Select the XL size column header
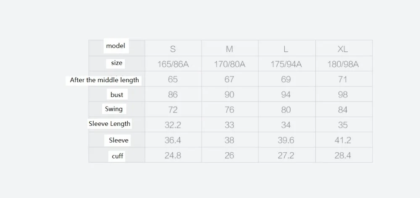 [x=343, y=49]
